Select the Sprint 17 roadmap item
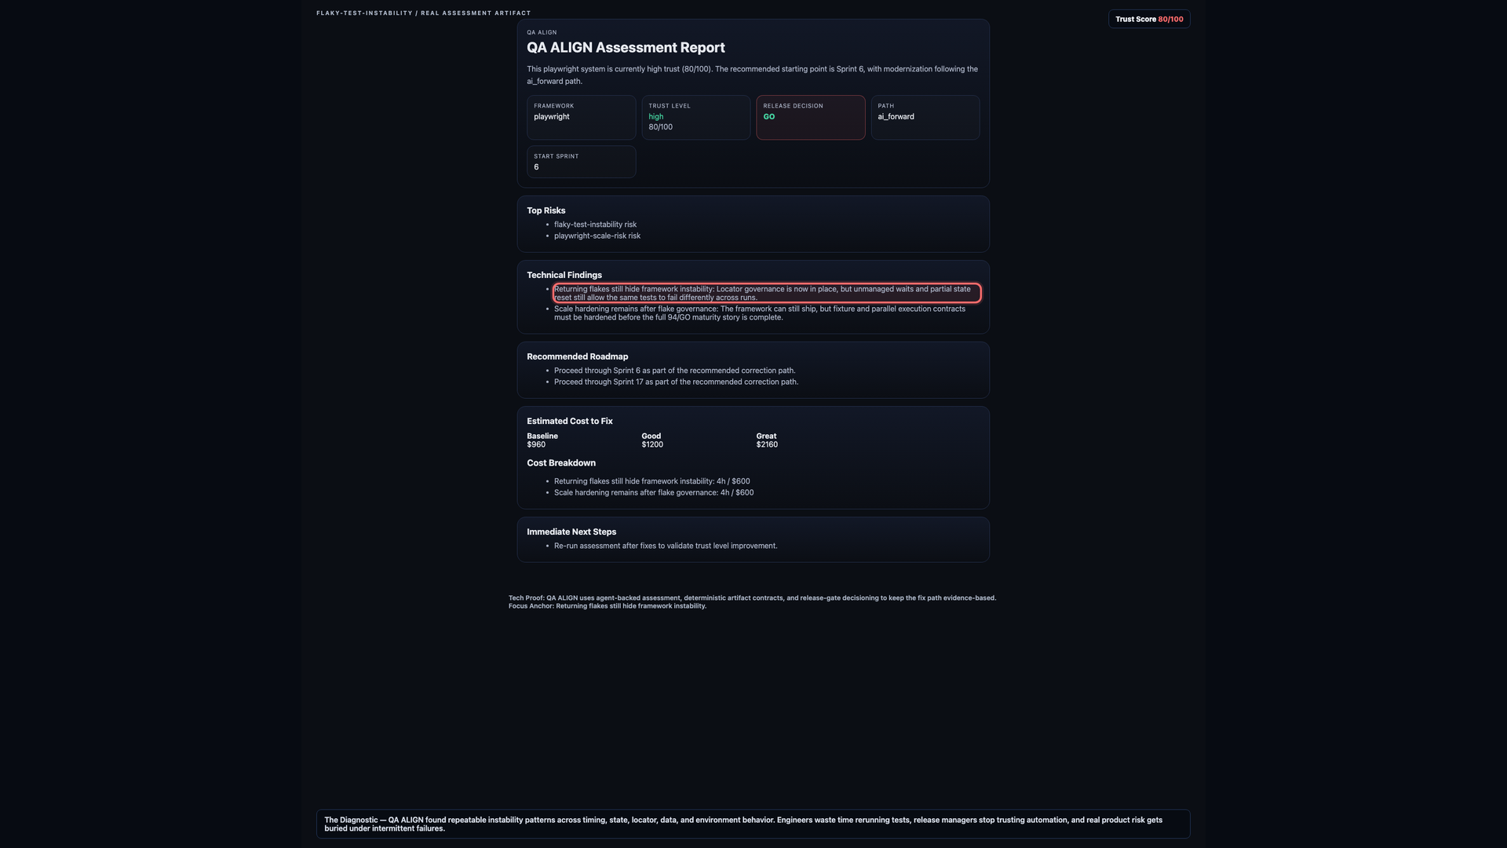 676,382
